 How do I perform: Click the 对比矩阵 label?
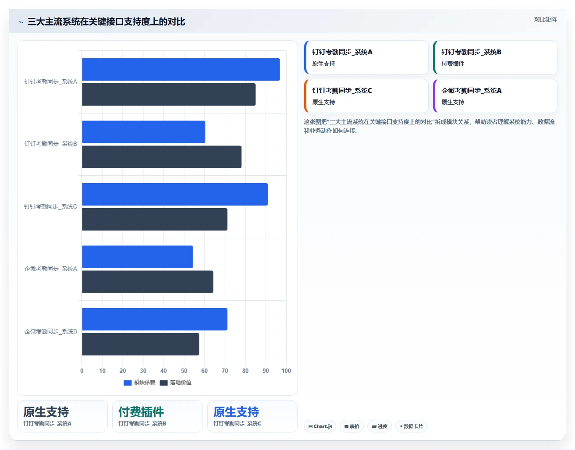(545, 19)
